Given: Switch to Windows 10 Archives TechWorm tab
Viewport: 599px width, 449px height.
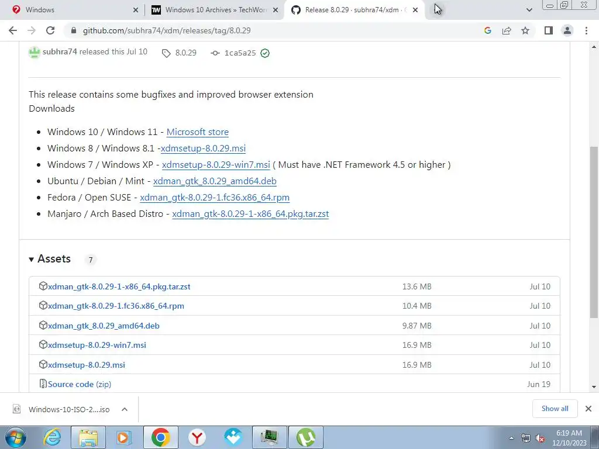Looking at the screenshot, I should [x=215, y=10].
